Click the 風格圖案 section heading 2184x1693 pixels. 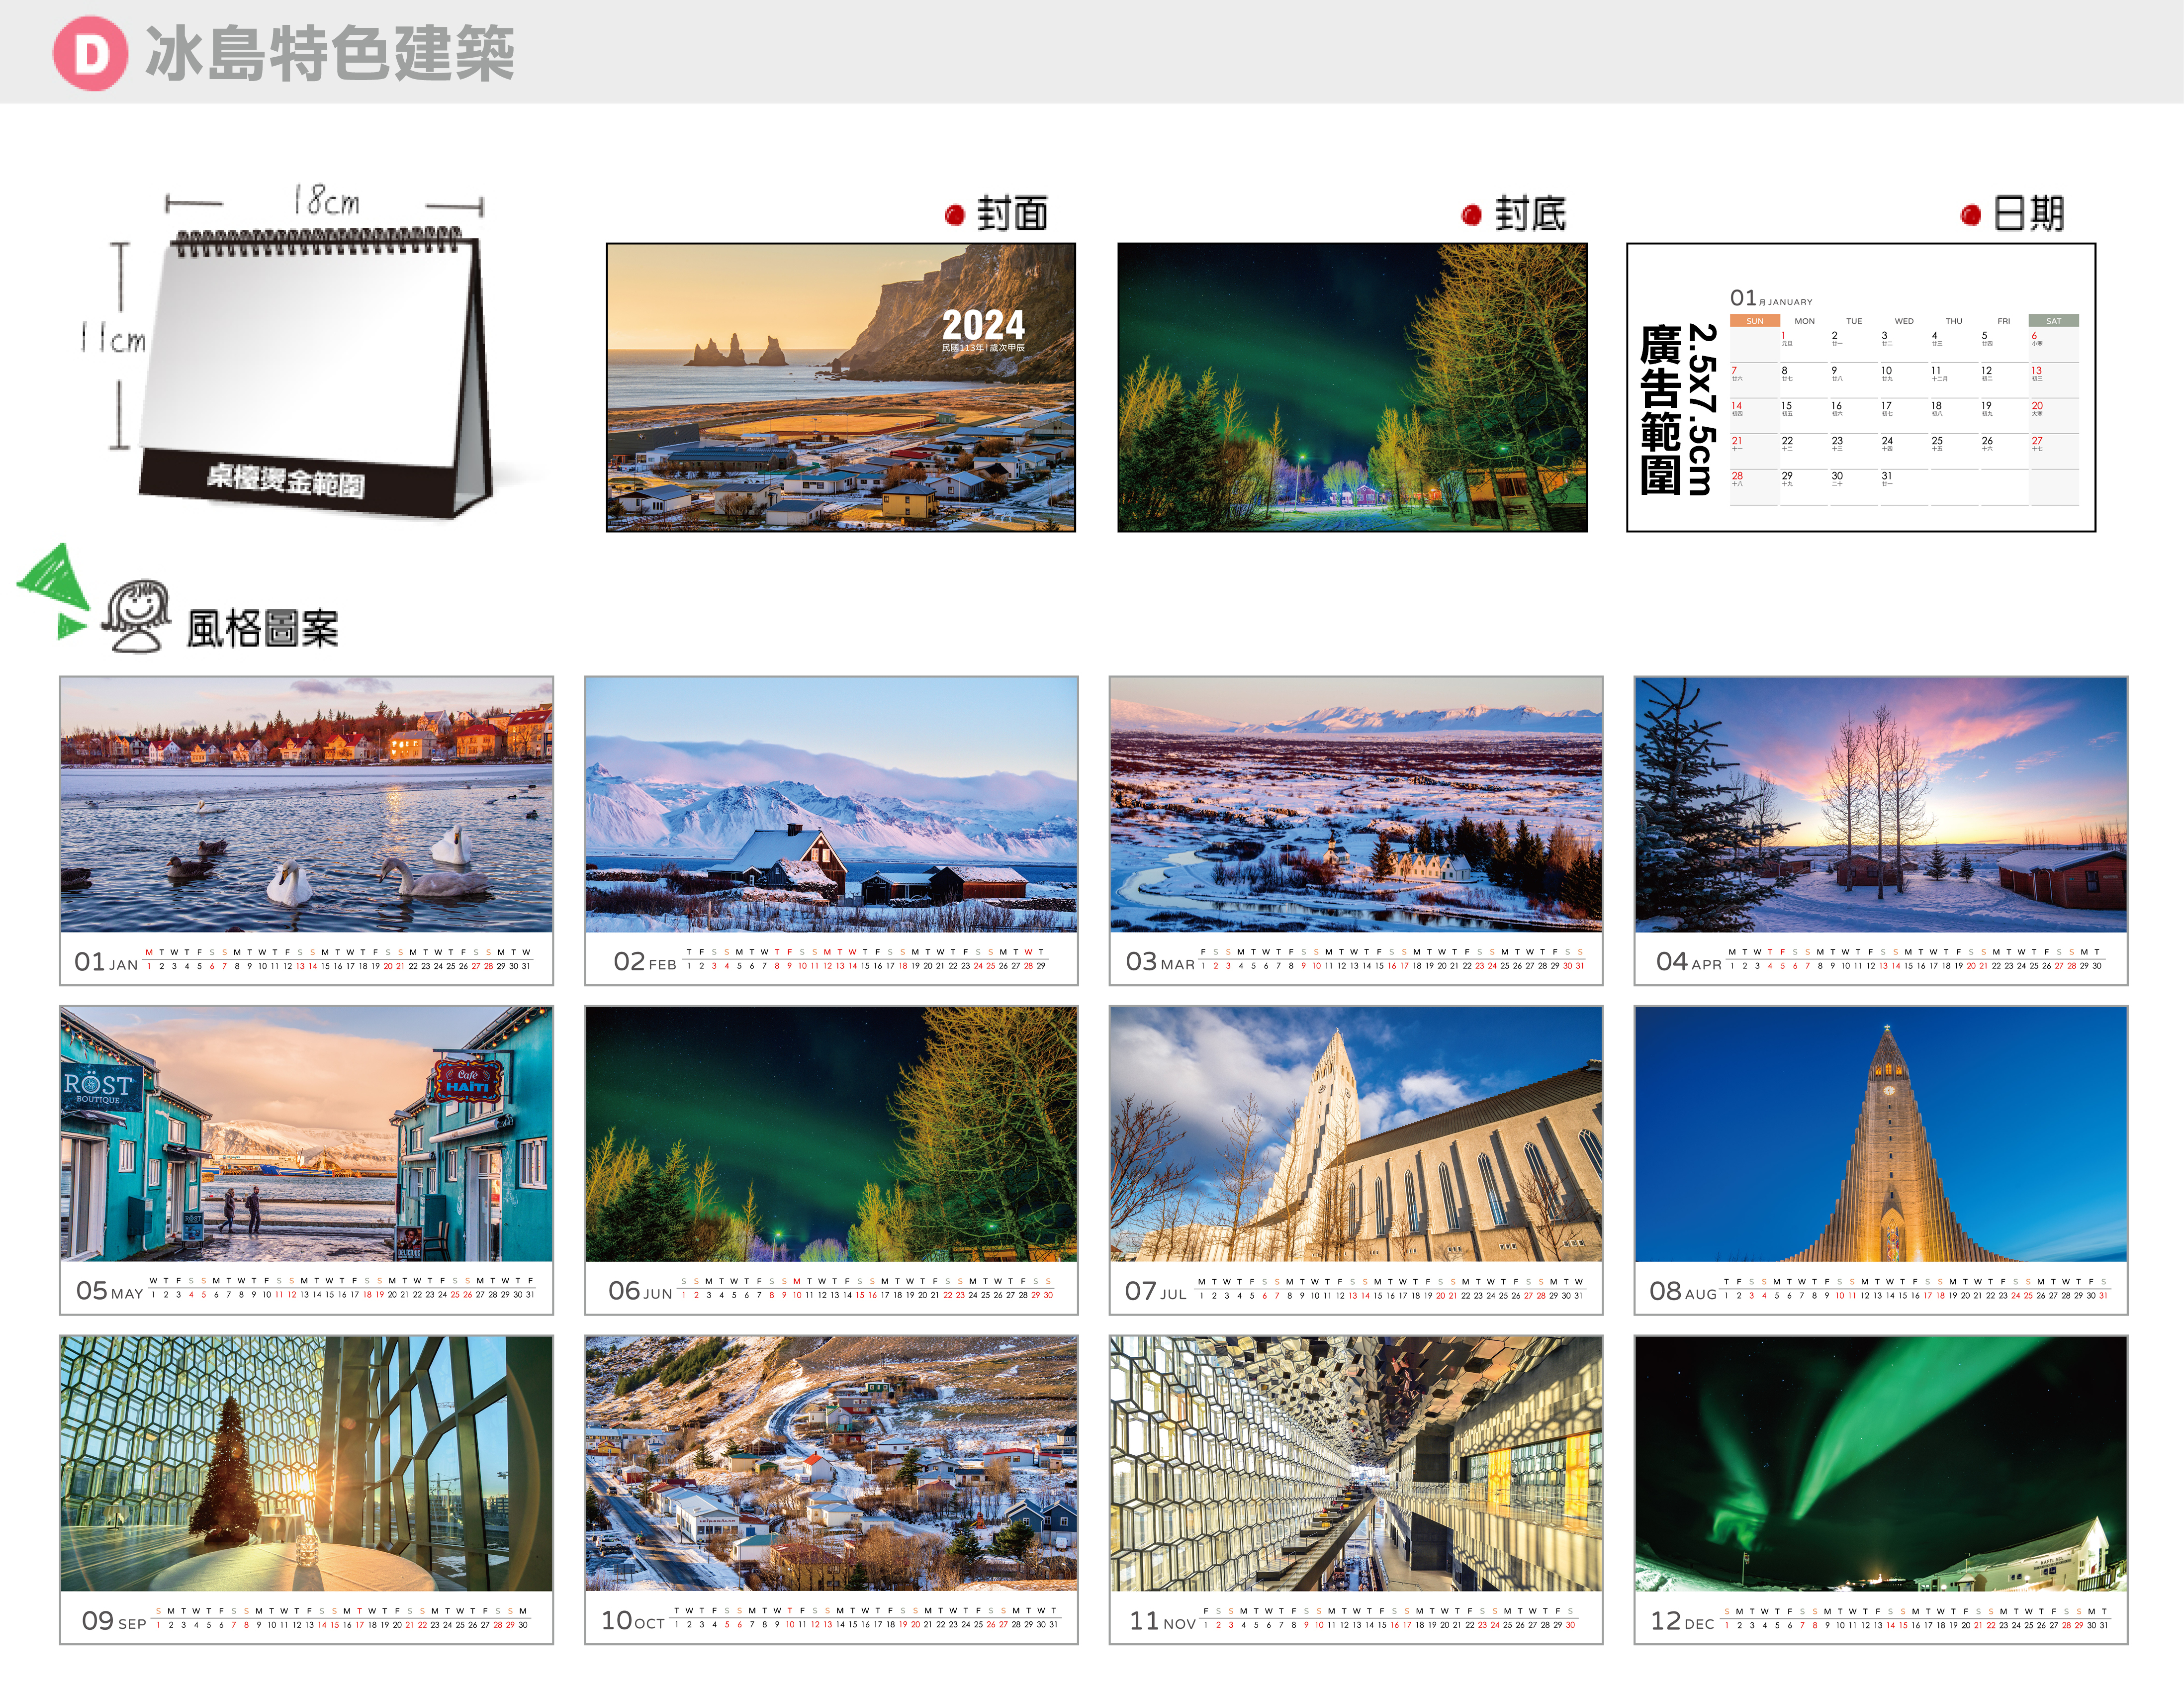tap(262, 629)
